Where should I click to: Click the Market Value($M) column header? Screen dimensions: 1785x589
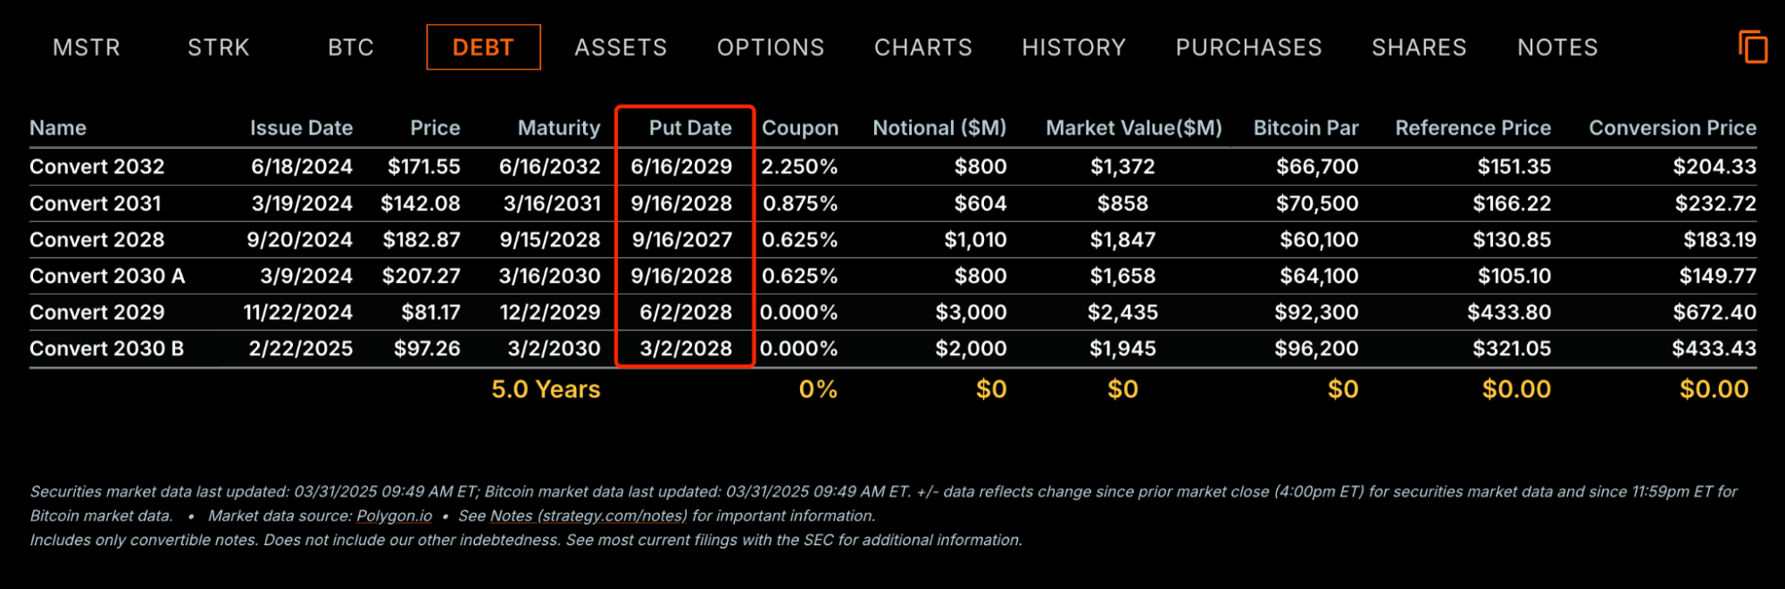point(1133,129)
